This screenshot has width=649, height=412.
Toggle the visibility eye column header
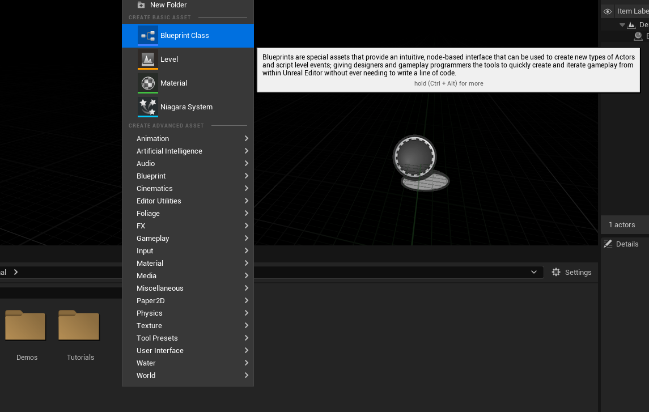[608, 11]
